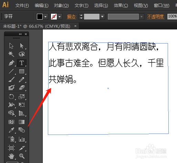Image resolution: width=177 pixels, height=163 pixels.
Task: Pick the Rectangle shape tool
Action: pyautogui.click(x=22, y=71)
